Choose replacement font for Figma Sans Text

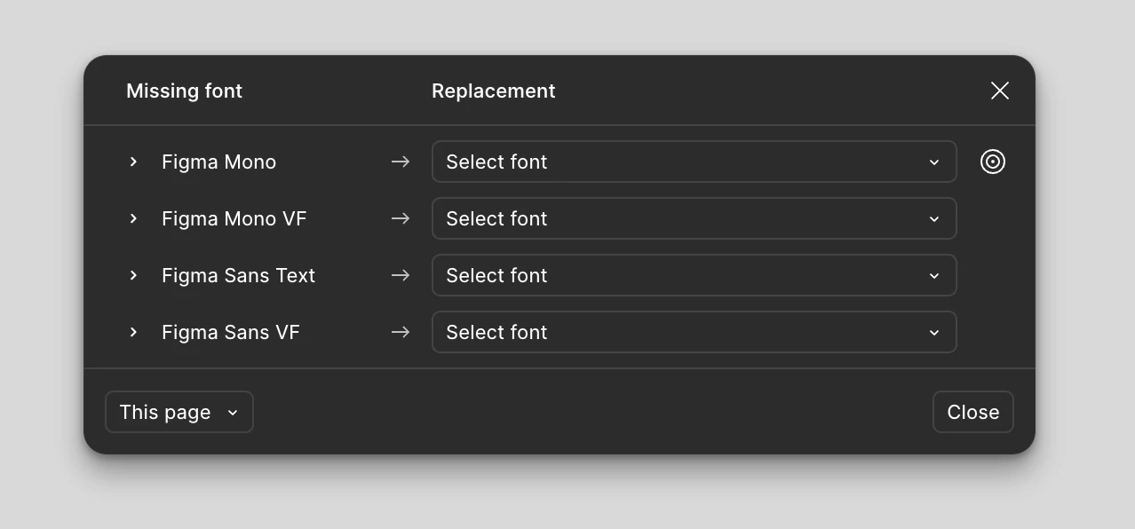[x=694, y=275]
